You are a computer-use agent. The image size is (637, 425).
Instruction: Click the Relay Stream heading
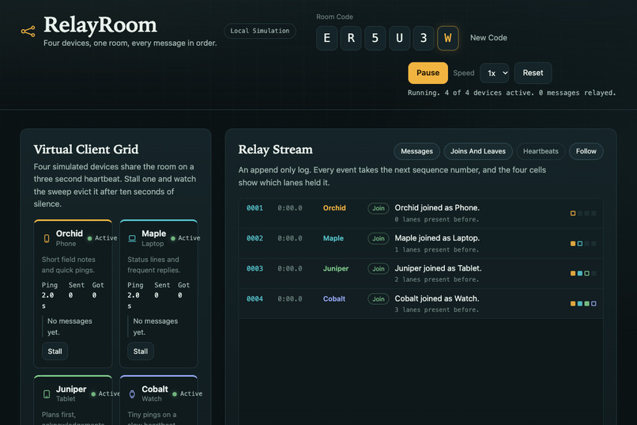(276, 150)
